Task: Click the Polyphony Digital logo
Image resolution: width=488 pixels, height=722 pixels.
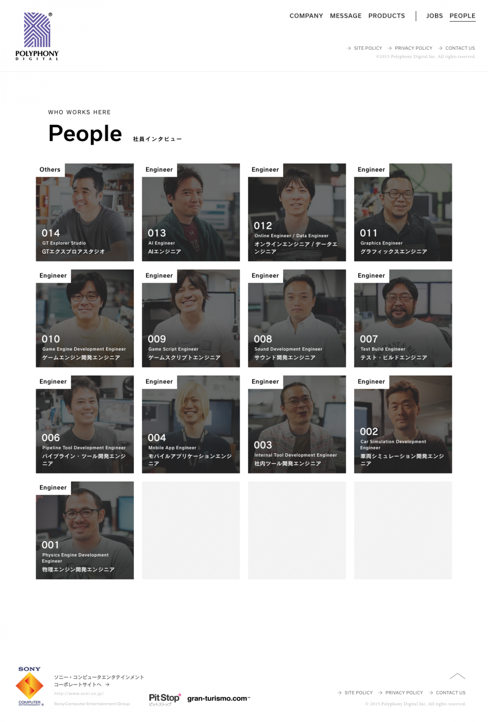Action: coord(37,36)
